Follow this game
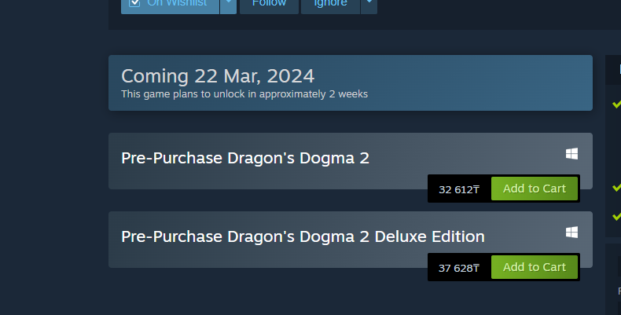Viewport: 621px width, 315px height. 270,4
